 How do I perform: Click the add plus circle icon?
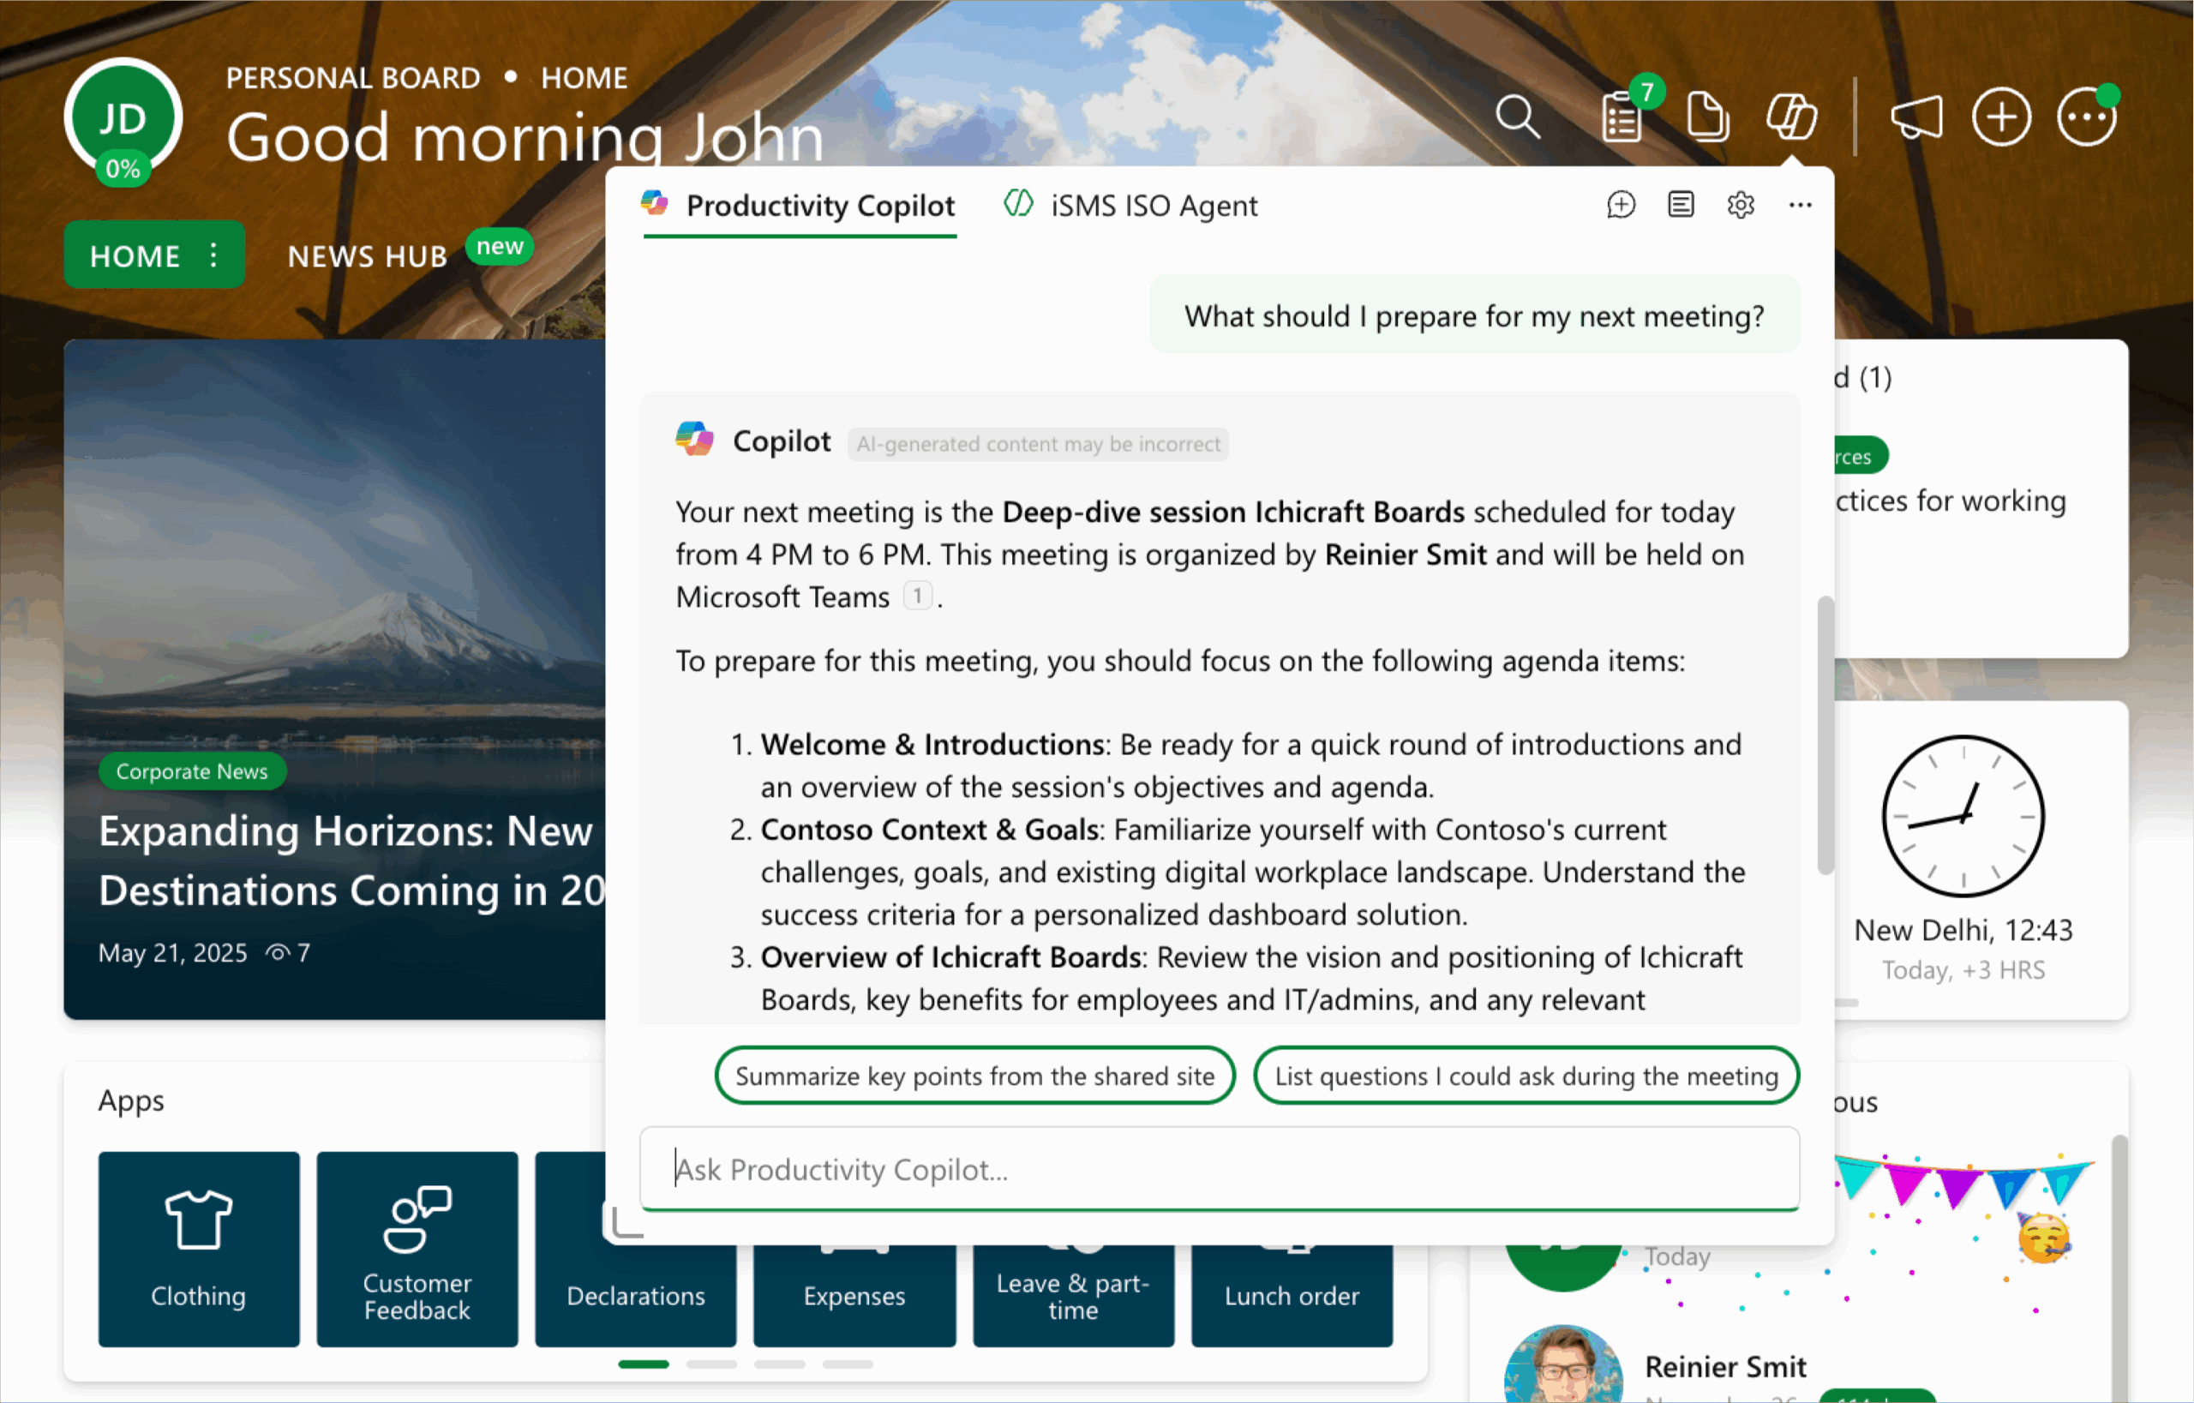(2001, 117)
